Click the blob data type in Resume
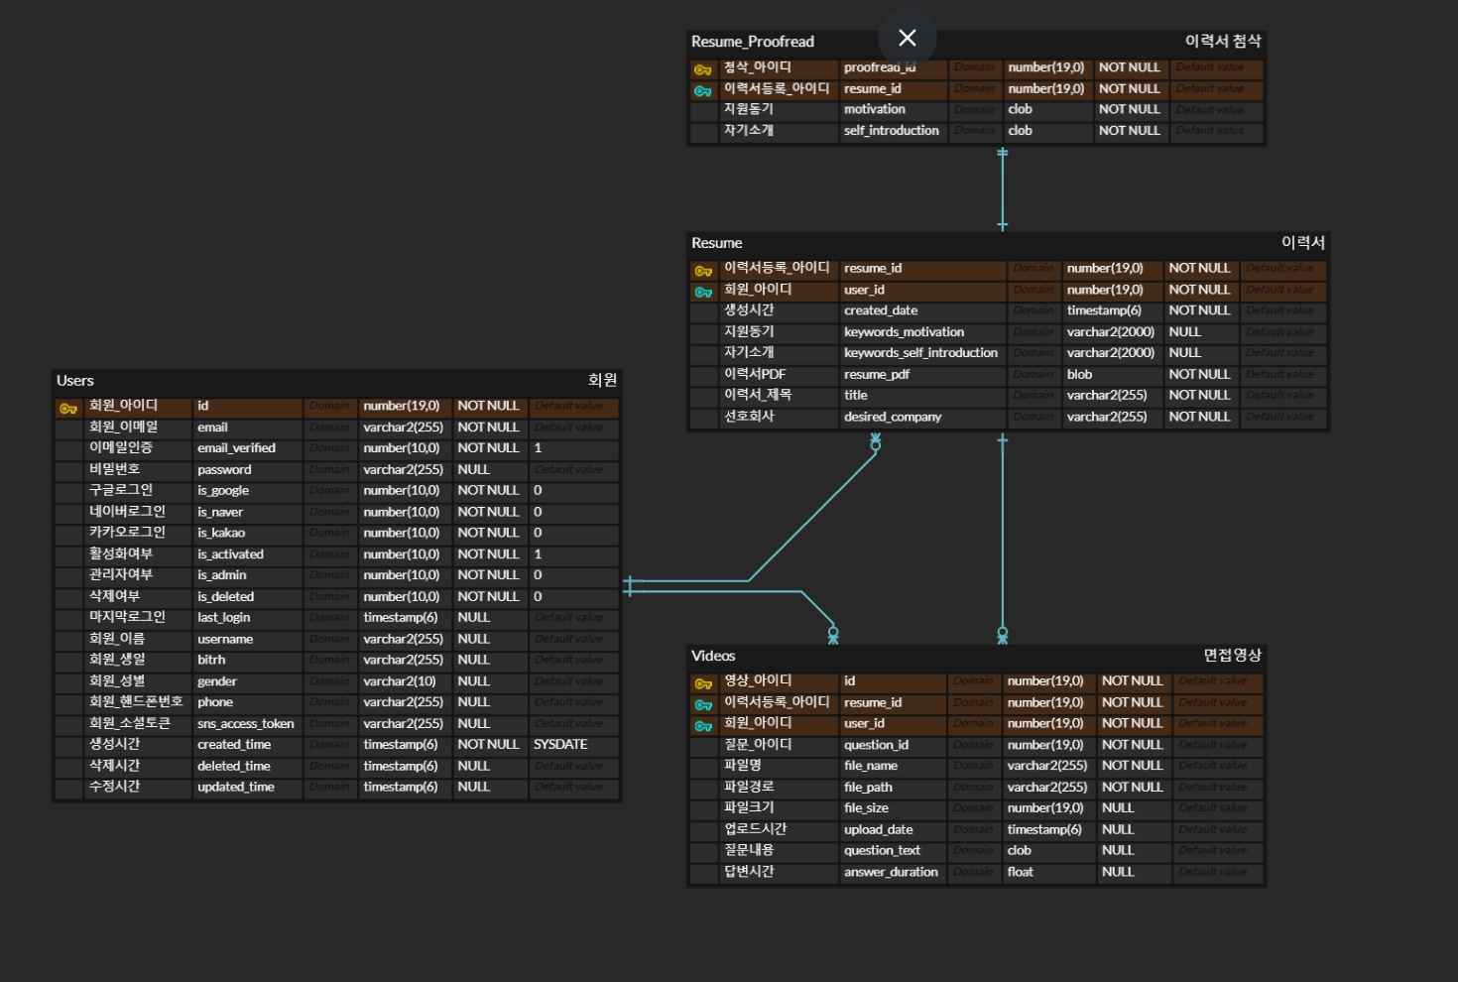 [1079, 374]
